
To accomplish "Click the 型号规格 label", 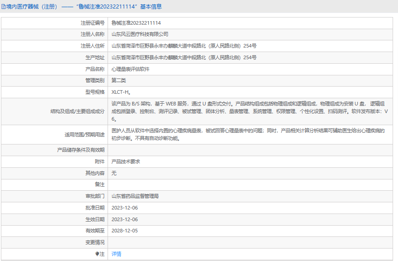I will pos(95,92).
